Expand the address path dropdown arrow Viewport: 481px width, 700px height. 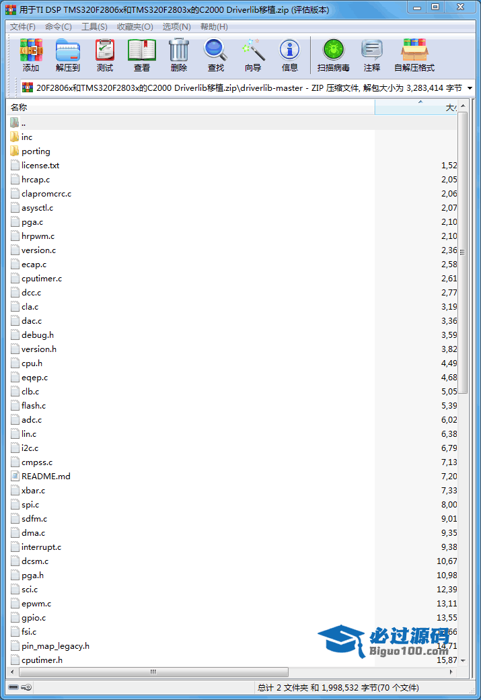tap(470, 88)
